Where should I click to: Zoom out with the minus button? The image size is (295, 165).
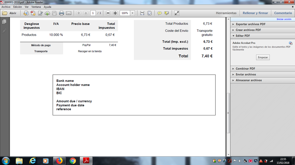coord(108,13)
